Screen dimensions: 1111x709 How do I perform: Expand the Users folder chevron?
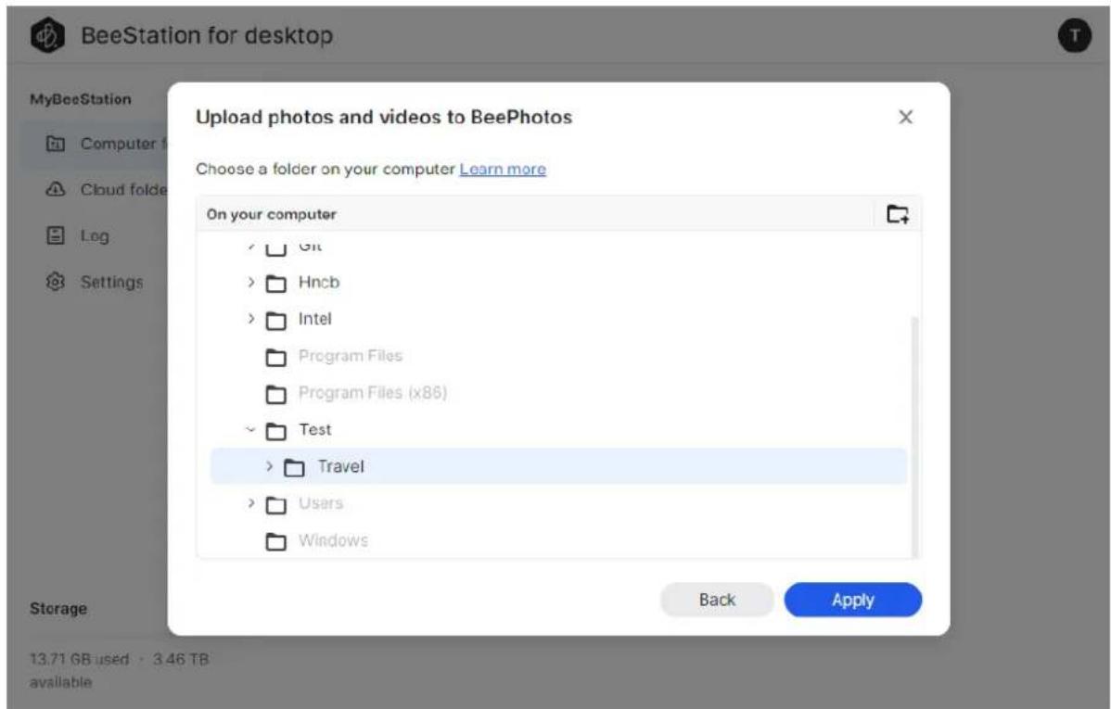tap(250, 503)
